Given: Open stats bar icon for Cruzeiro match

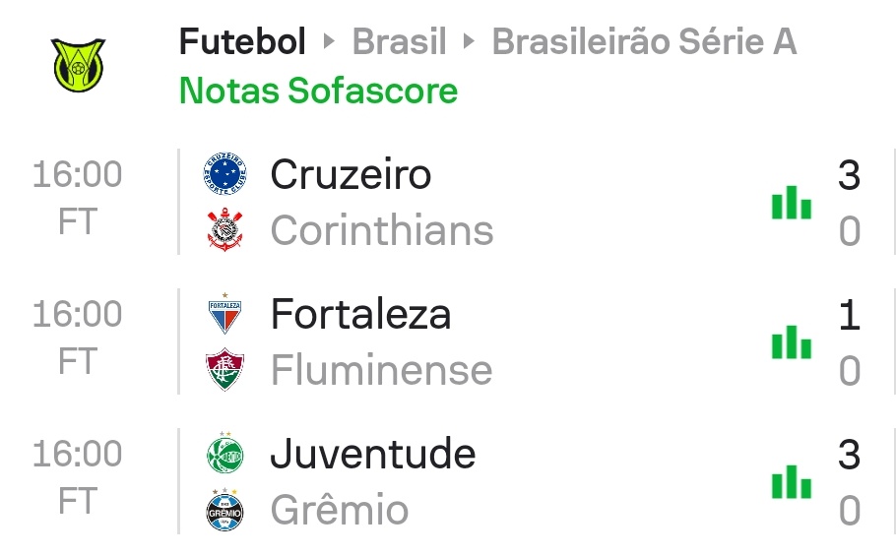Looking at the screenshot, I should pos(791,203).
